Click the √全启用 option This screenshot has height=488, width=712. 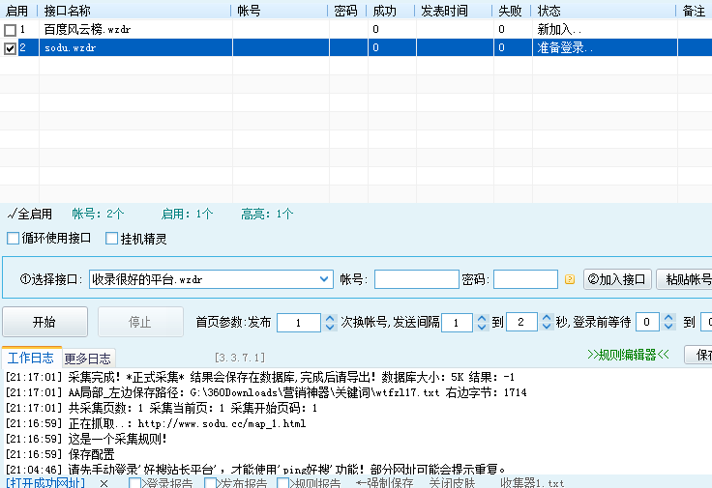(x=30, y=214)
